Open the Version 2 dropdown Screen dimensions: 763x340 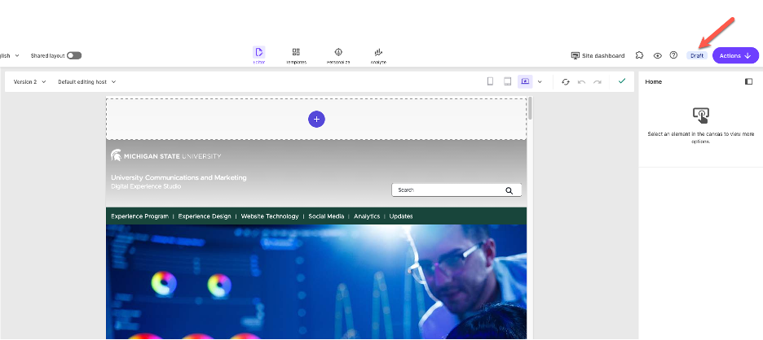point(29,81)
